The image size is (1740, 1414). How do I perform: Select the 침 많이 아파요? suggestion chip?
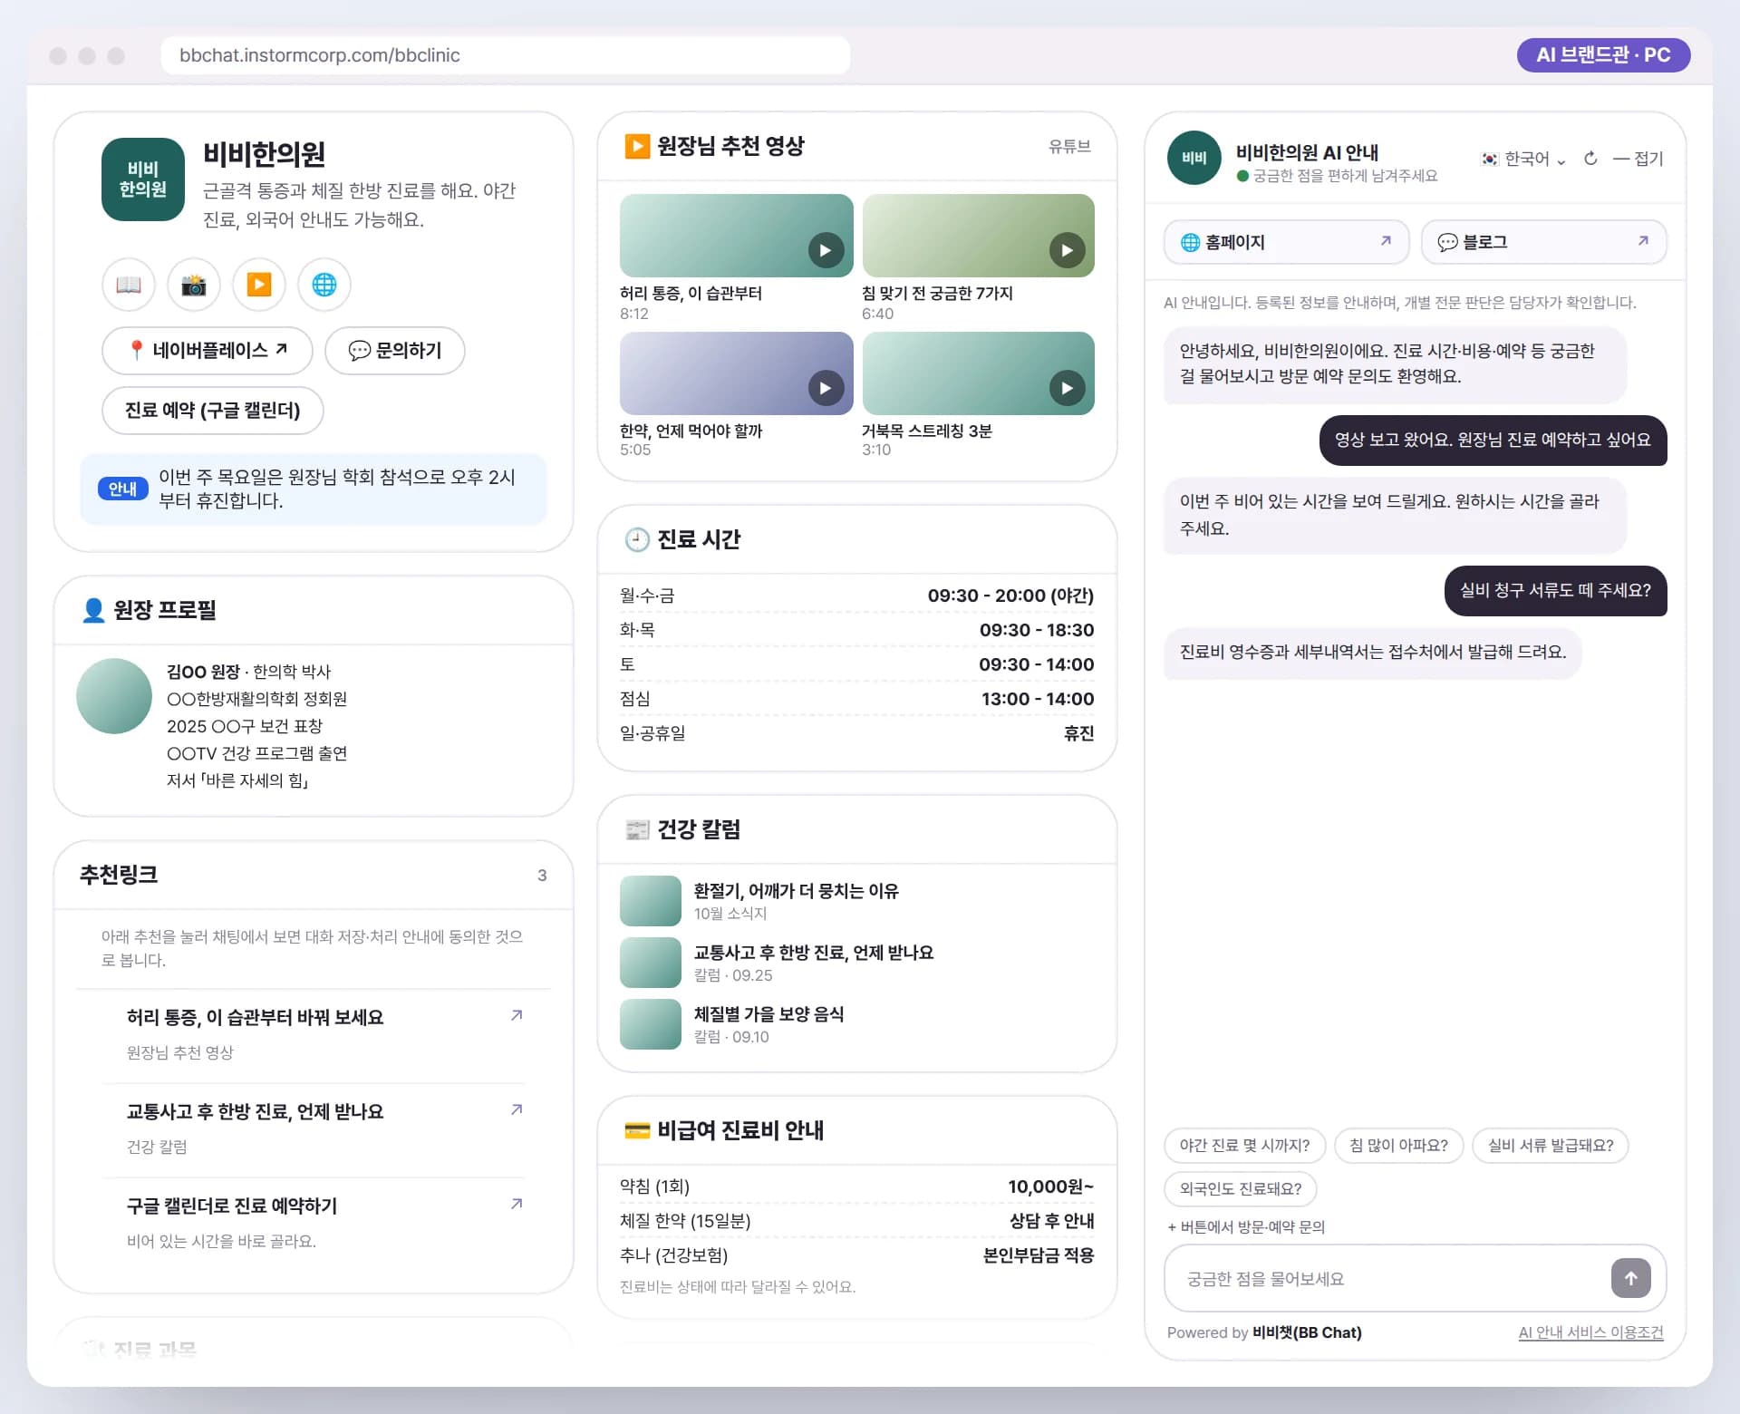pyautogui.click(x=1398, y=1146)
